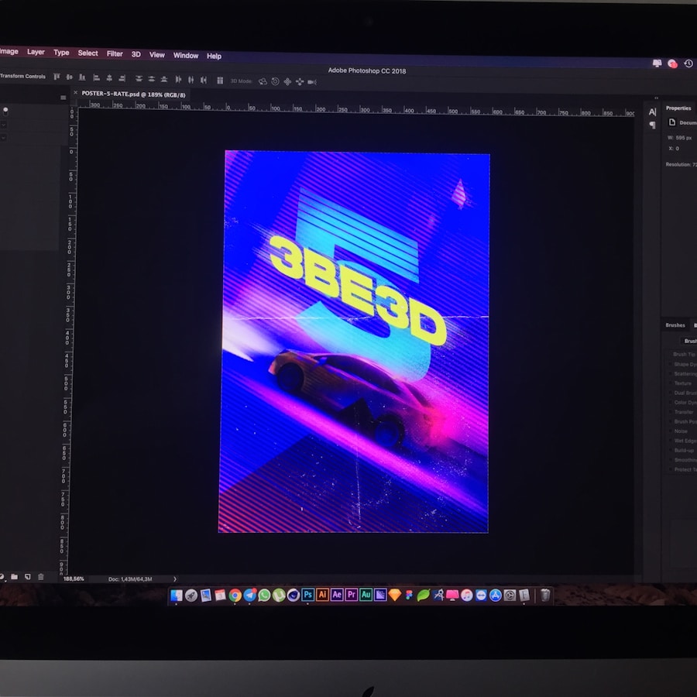Click the Brush Tip Shape option
The height and width of the screenshot is (697, 697).
coord(685,354)
